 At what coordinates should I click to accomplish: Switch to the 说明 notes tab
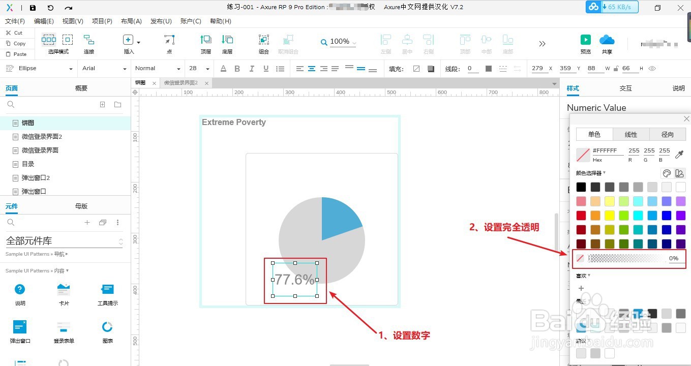point(679,88)
